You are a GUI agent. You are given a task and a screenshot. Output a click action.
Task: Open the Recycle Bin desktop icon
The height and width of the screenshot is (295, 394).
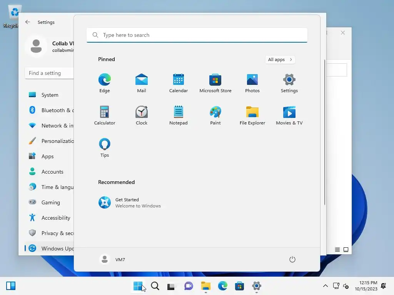click(x=12, y=17)
